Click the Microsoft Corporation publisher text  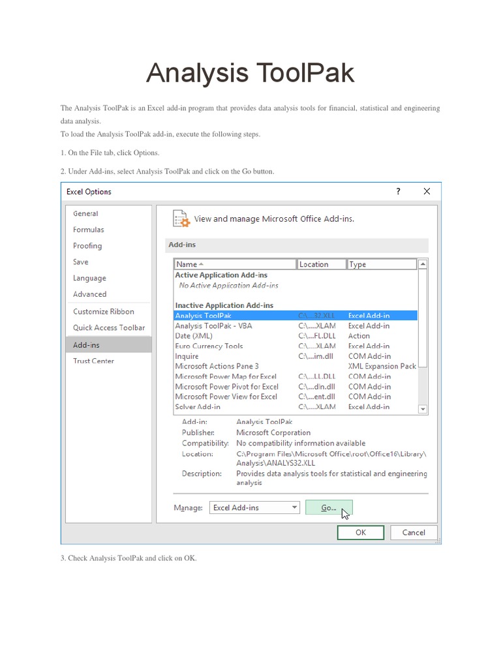coord(273,433)
